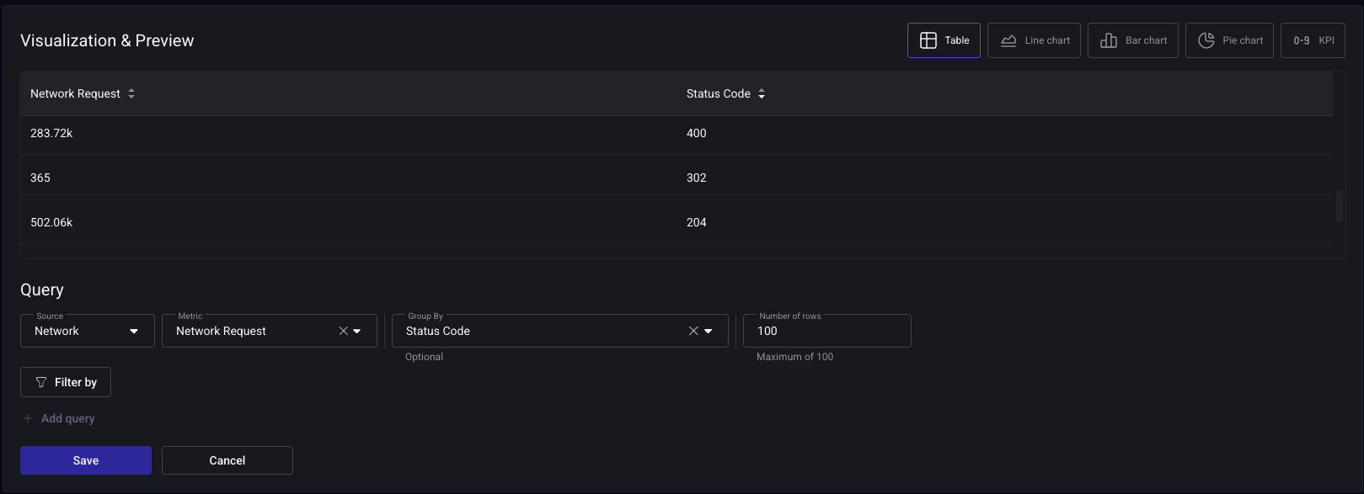
Task: Switch to Pie chart visualization
Action: click(1230, 40)
